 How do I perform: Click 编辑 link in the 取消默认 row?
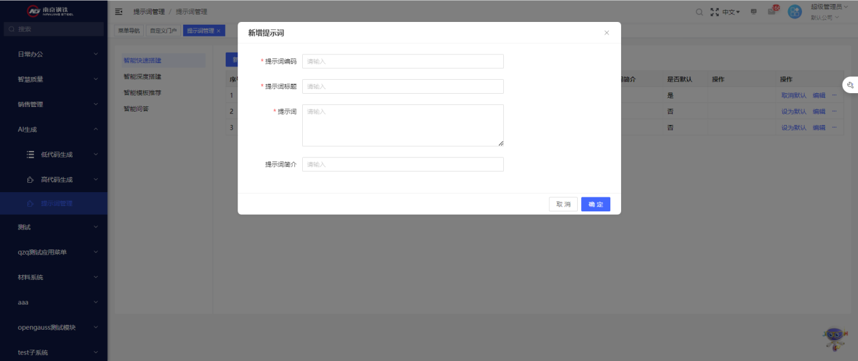tap(819, 96)
